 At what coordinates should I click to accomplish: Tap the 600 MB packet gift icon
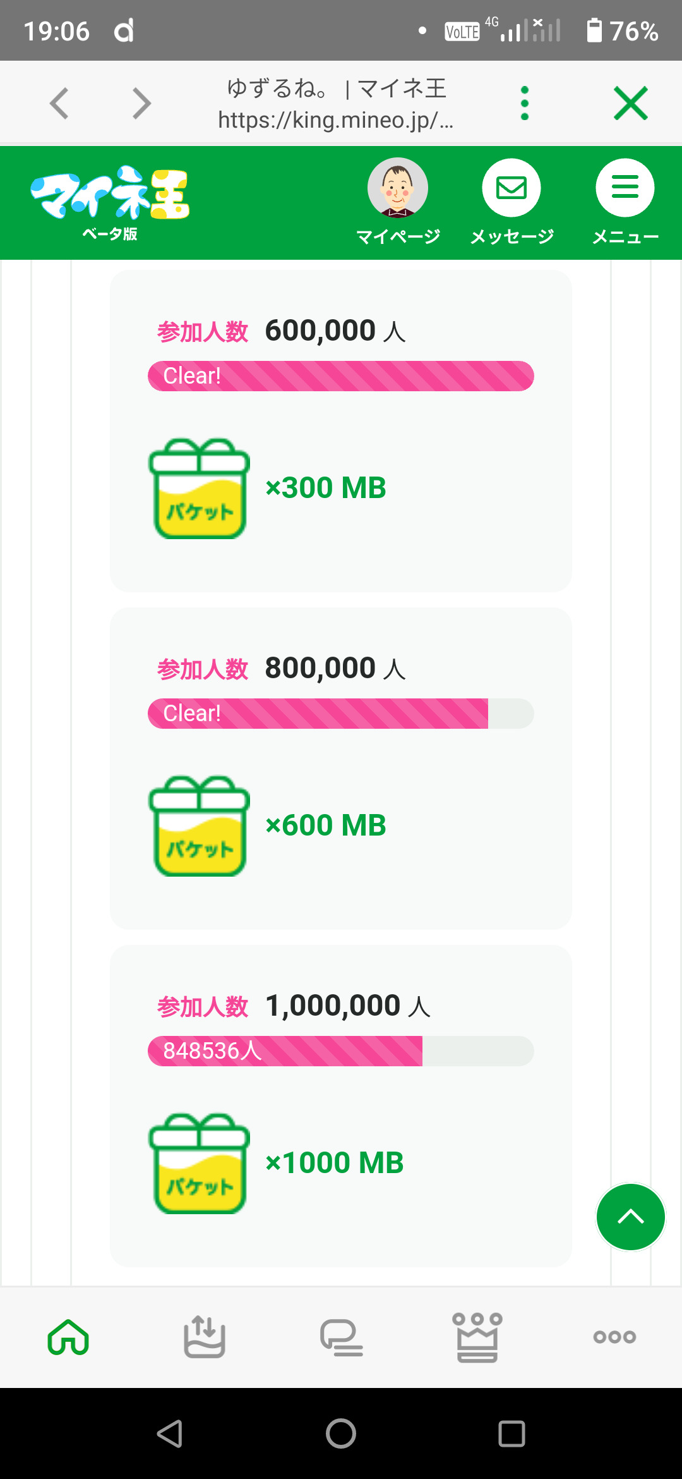point(200,826)
